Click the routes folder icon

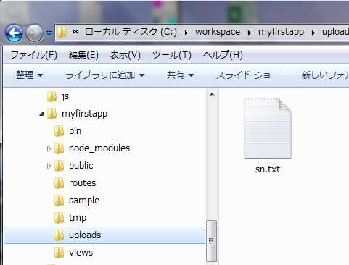point(59,182)
